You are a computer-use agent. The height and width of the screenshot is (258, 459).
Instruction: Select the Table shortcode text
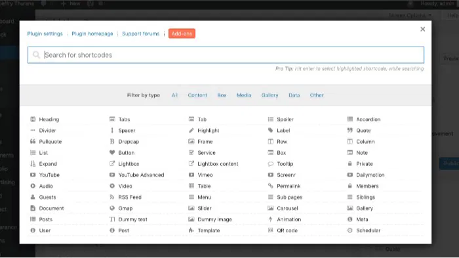[204, 186]
